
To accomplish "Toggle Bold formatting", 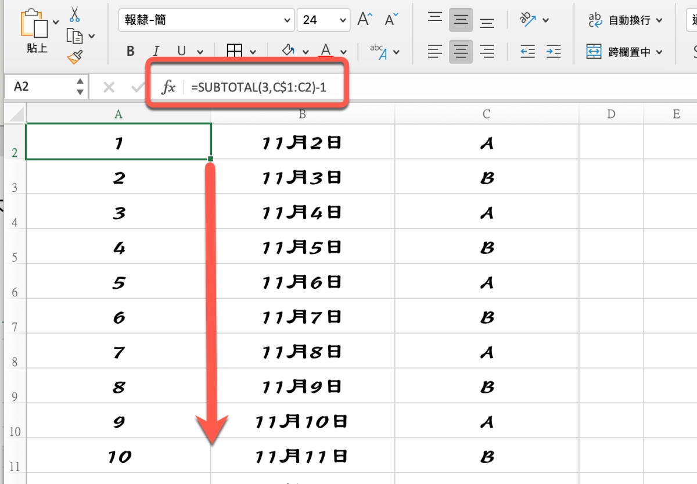I will 131,51.
